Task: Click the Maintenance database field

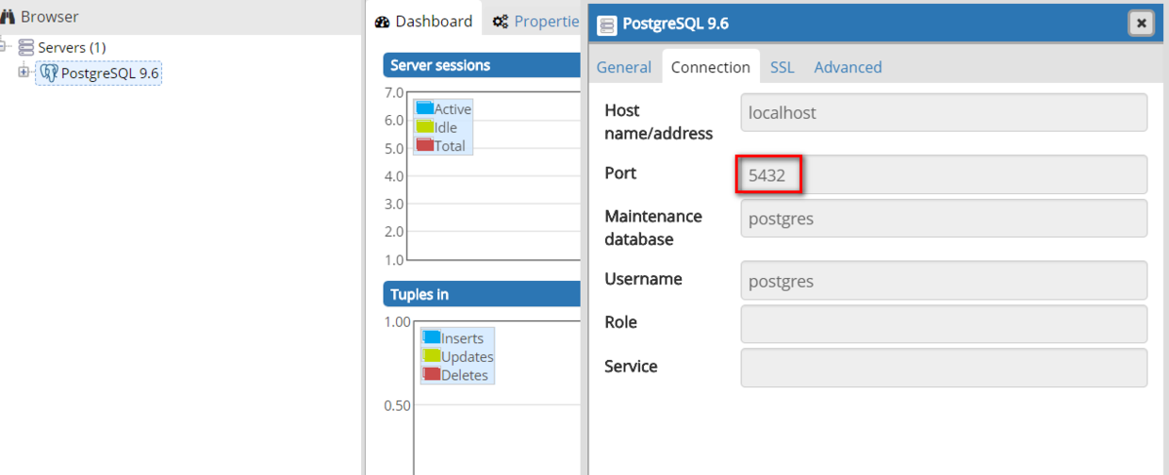Action: 944,219
